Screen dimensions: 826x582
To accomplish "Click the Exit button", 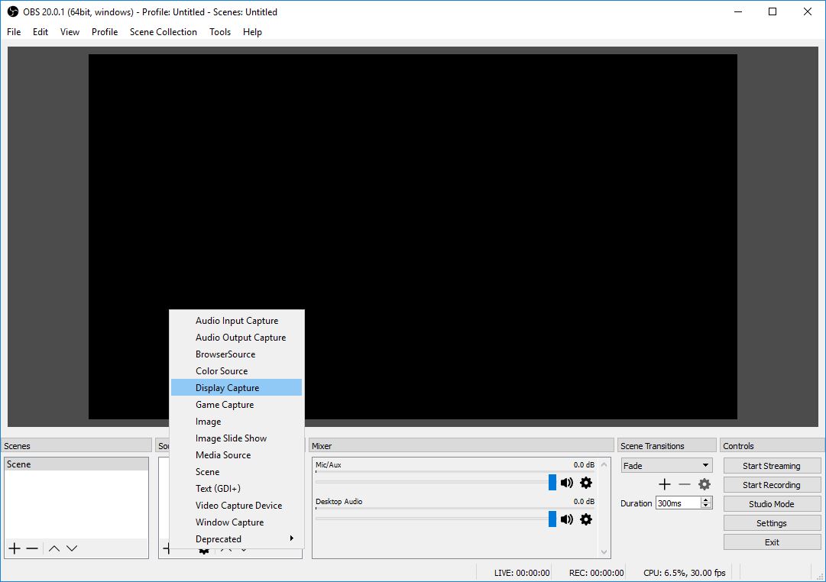I will point(772,542).
